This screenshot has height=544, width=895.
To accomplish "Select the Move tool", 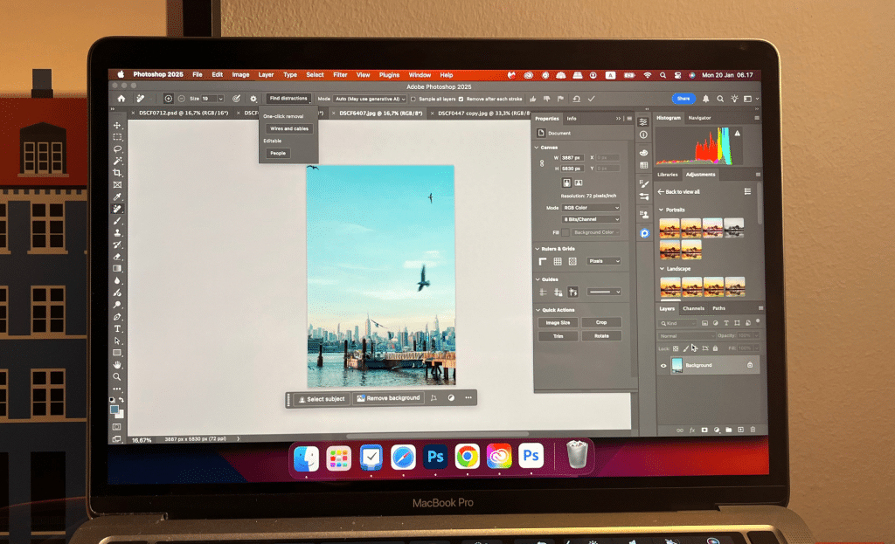I will [117, 126].
